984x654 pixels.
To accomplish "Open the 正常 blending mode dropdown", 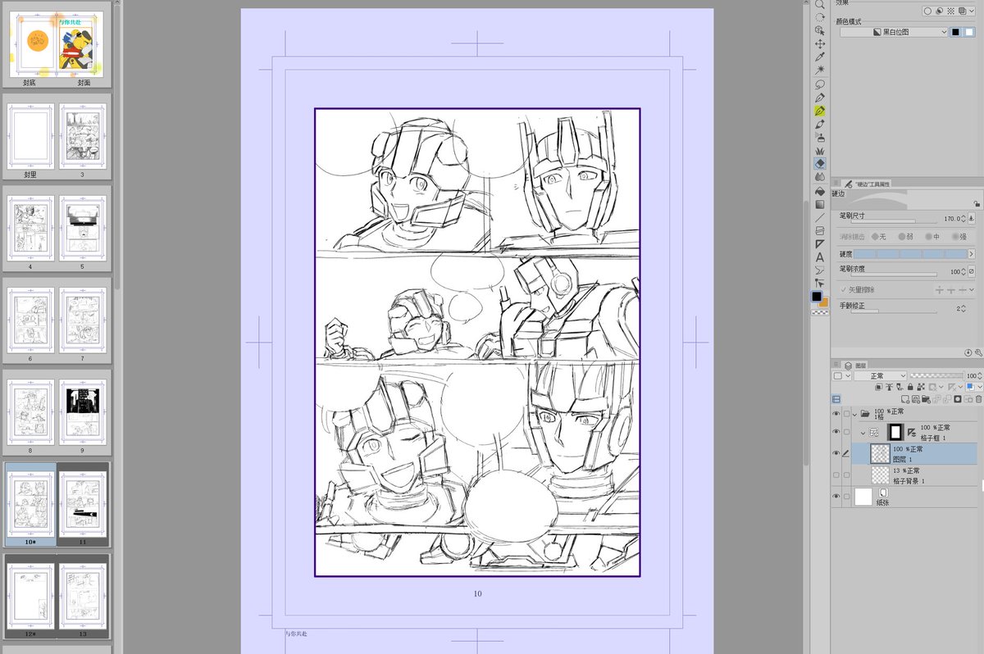I will click(880, 376).
